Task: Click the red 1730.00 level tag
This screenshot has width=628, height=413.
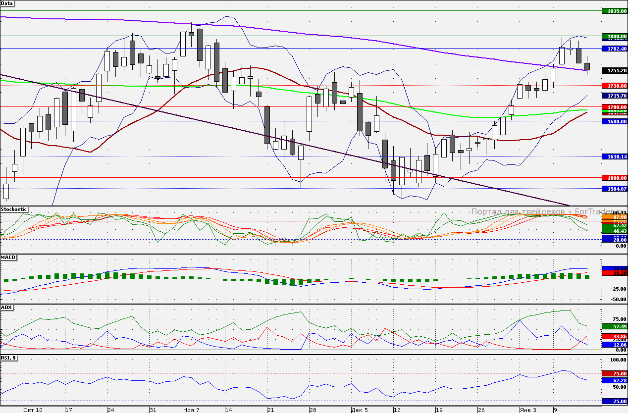Action: click(x=614, y=86)
